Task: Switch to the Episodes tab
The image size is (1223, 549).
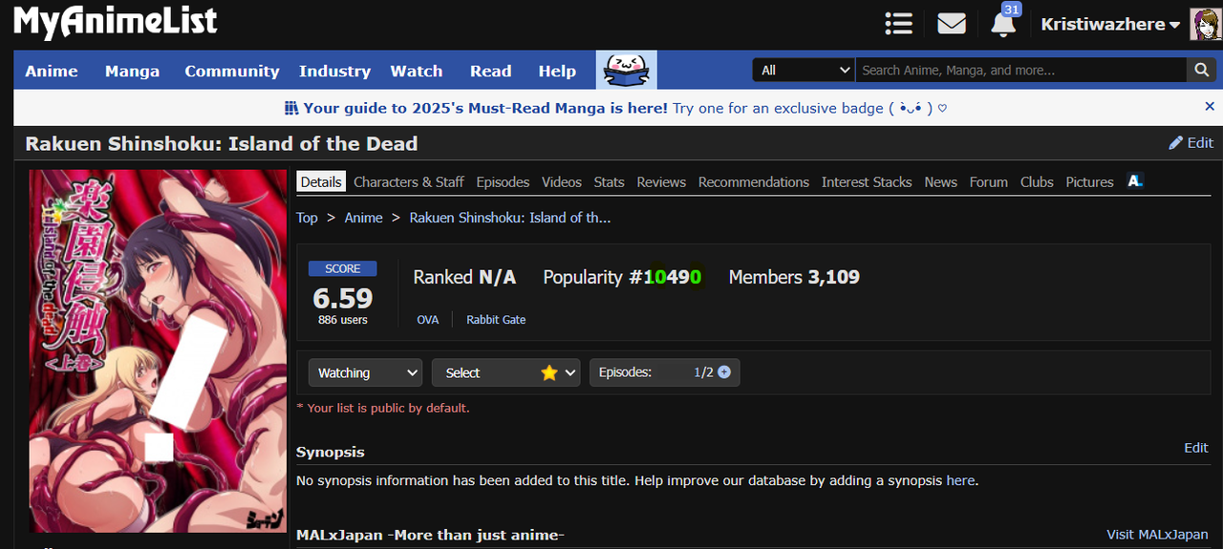Action: pyautogui.click(x=503, y=181)
